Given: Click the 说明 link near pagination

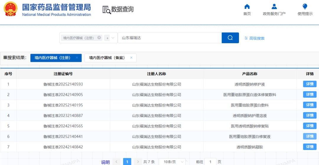Looking at the screenshot, I should [105, 162].
